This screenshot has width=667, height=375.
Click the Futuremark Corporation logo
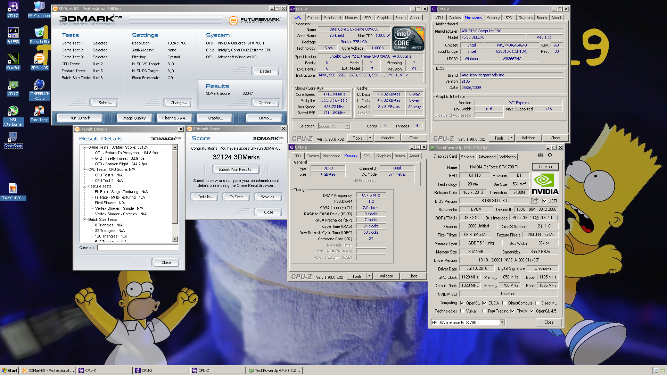click(255, 20)
